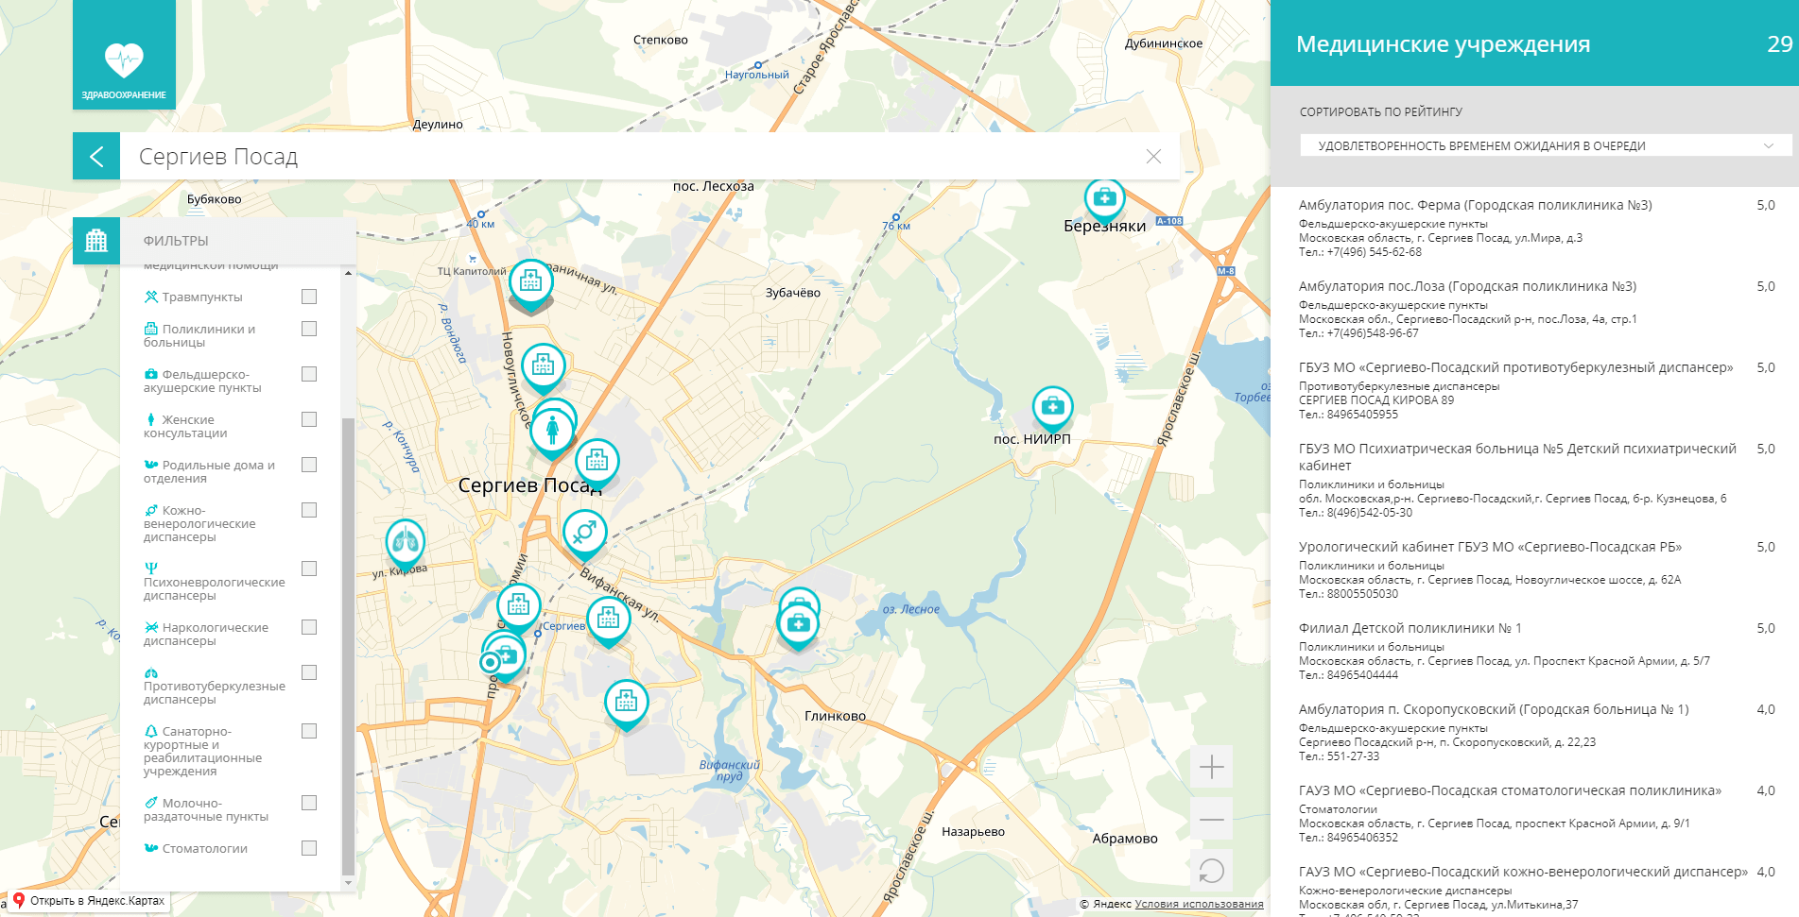Enable the Травмпункты filter checkbox
The width and height of the screenshot is (1799, 917).
tap(309, 297)
